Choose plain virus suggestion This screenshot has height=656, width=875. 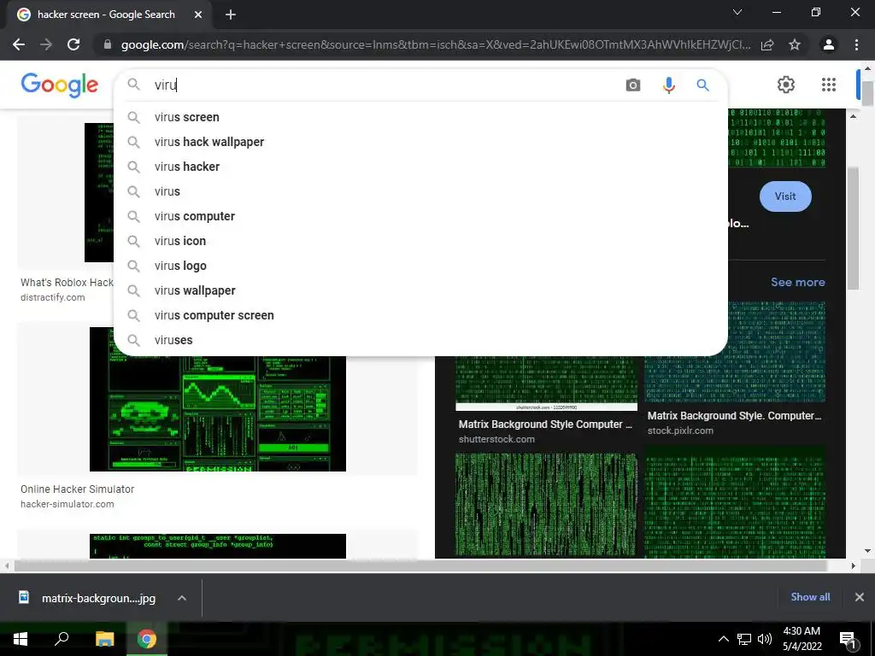click(x=420, y=191)
